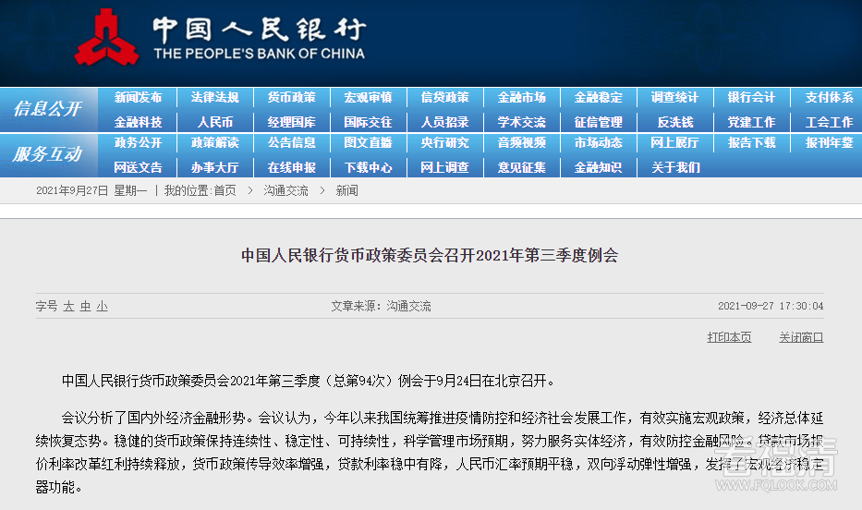This screenshot has height=510, width=862.
Task: Click the date 2021年9月27日 星期一
Action: pos(91,190)
